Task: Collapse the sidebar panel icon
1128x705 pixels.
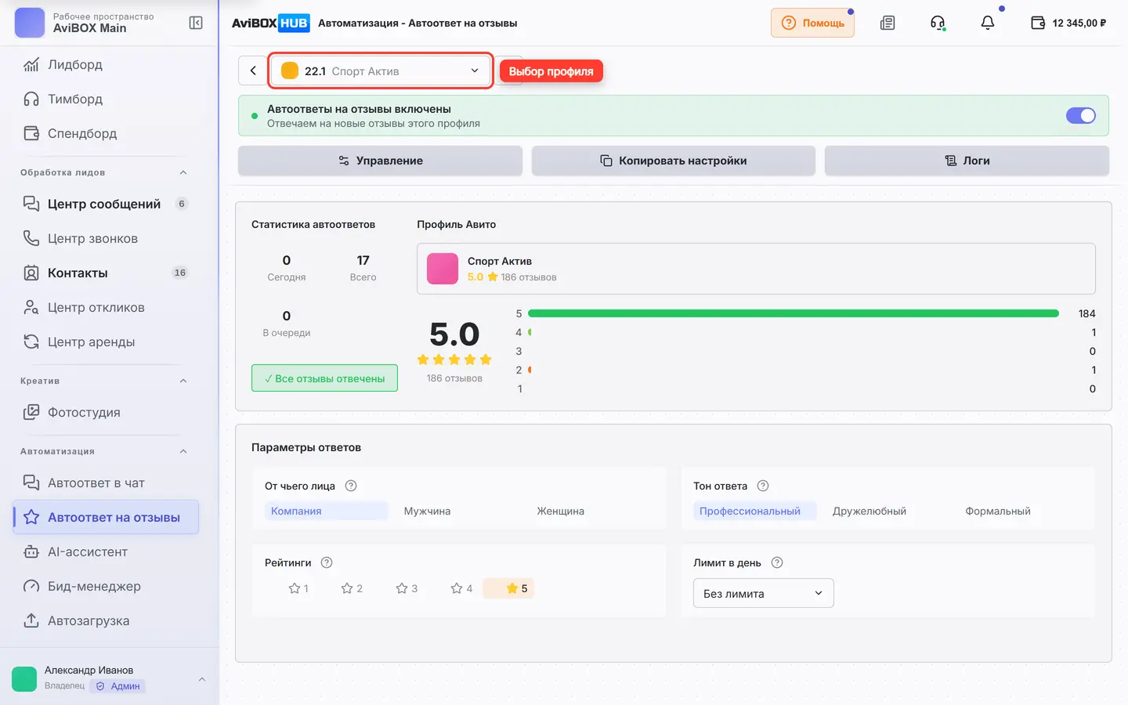Action: (x=196, y=23)
